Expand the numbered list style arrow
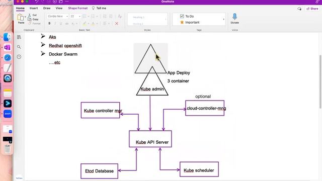This screenshot has height=181, width=322. [97, 17]
